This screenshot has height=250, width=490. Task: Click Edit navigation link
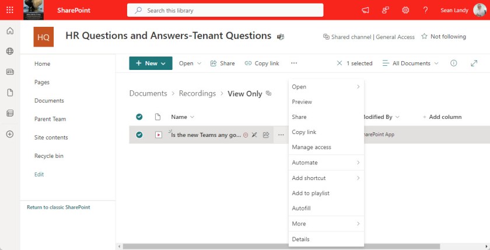[39, 174]
